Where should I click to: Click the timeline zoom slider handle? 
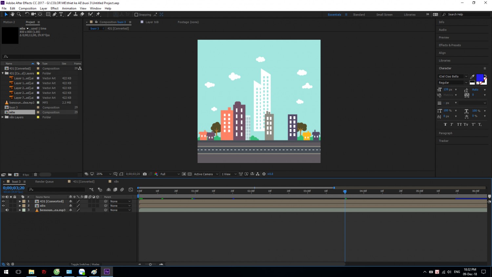(x=150, y=264)
